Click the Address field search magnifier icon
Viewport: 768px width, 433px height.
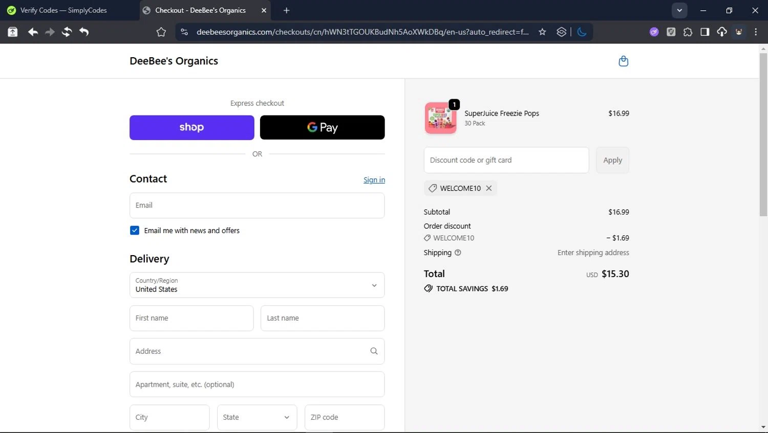[374, 351]
